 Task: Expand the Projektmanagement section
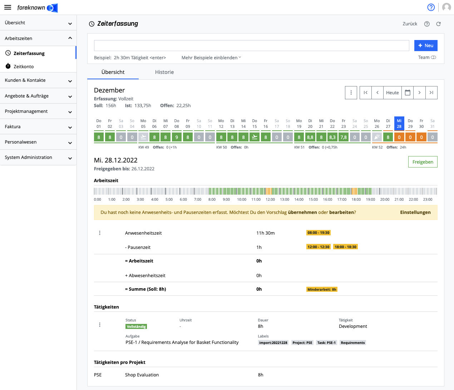click(x=38, y=111)
